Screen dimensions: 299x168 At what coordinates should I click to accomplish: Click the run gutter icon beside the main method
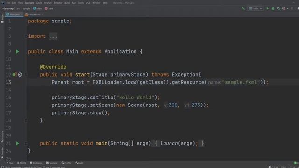(17, 143)
